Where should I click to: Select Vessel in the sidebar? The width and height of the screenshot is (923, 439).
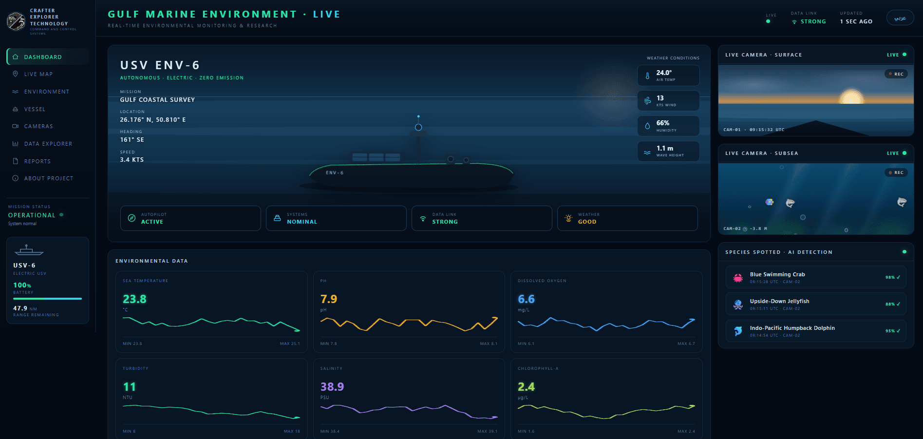point(48,109)
